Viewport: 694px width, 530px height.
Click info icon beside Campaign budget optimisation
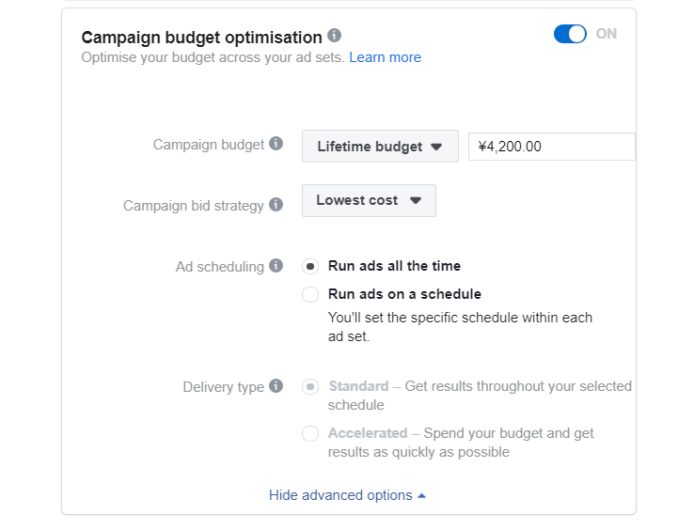(x=334, y=36)
